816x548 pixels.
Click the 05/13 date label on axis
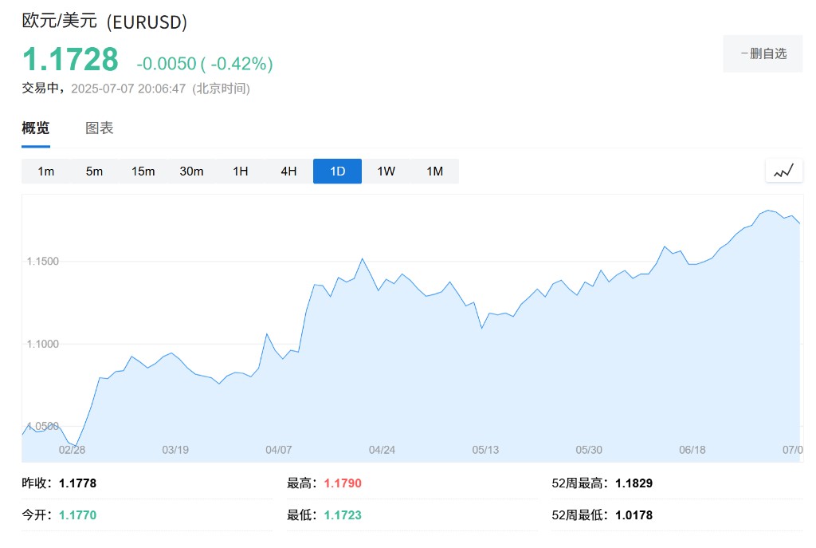tap(485, 450)
